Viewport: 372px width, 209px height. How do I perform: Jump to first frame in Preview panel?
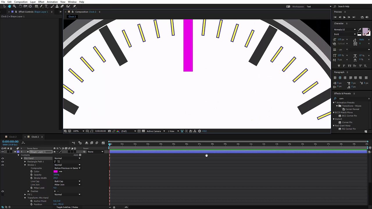point(335,17)
